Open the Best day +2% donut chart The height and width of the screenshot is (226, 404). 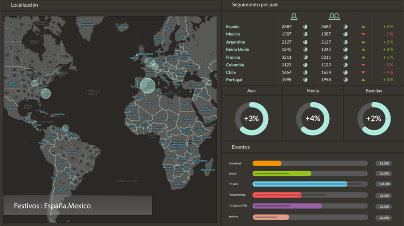click(374, 119)
